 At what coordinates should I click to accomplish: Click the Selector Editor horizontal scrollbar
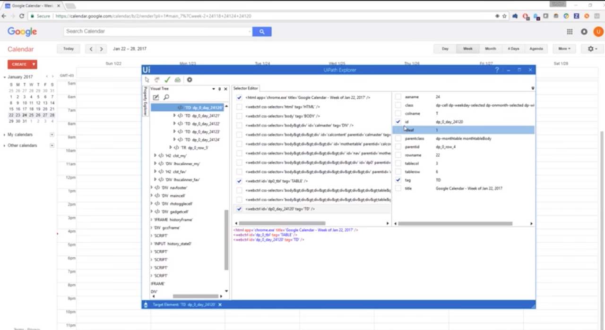tap(282, 223)
